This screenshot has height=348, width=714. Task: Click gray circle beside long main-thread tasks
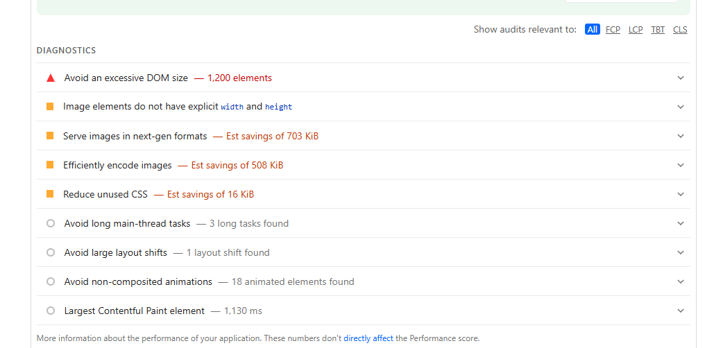51,223
